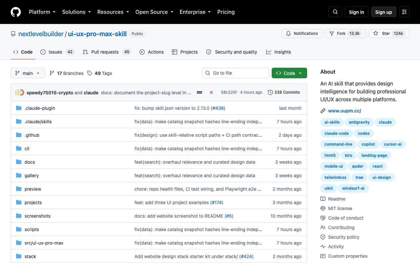The image size is (420, 263).
Task: Expand the Resources dropdown menu
Action: point(113,12)
